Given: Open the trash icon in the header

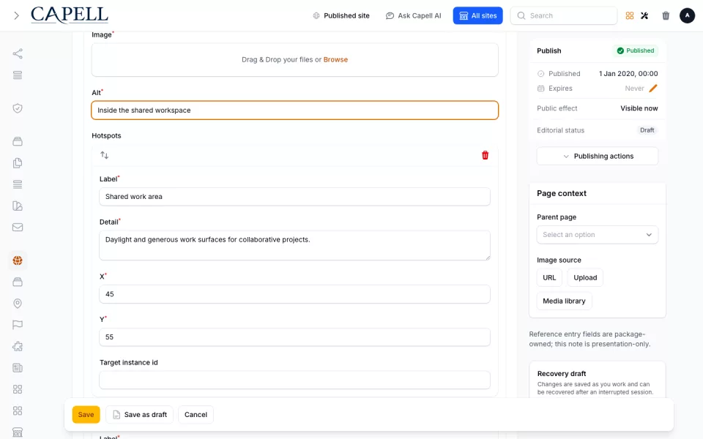Looking at the screenshot, I should point(666,15).
